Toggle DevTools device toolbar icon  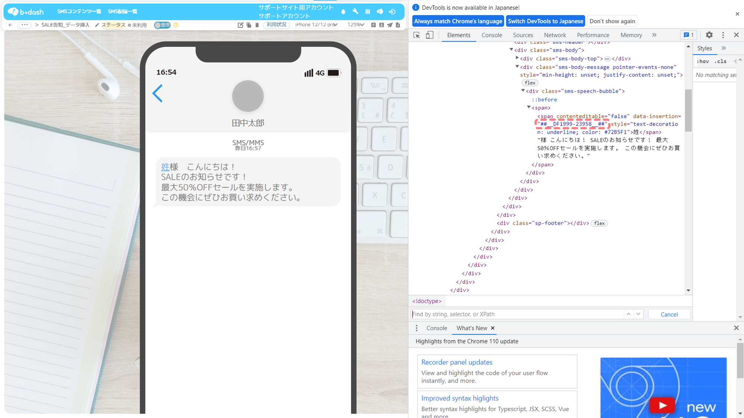pos(429,35)
